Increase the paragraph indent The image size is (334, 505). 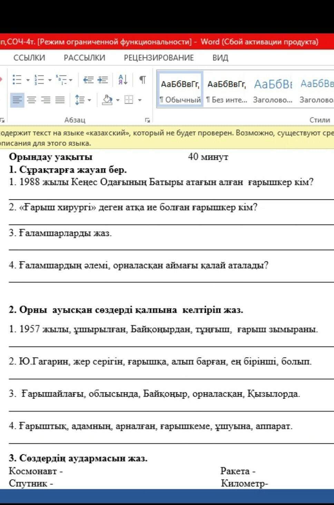(x=103, y=80)
